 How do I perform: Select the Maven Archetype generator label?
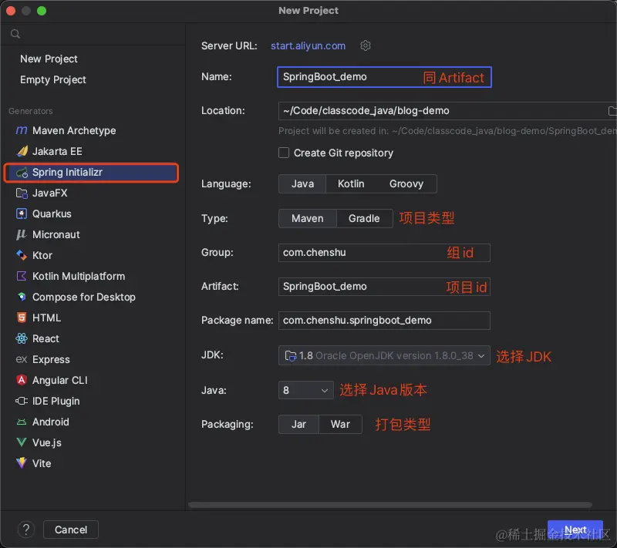(74, 130)
